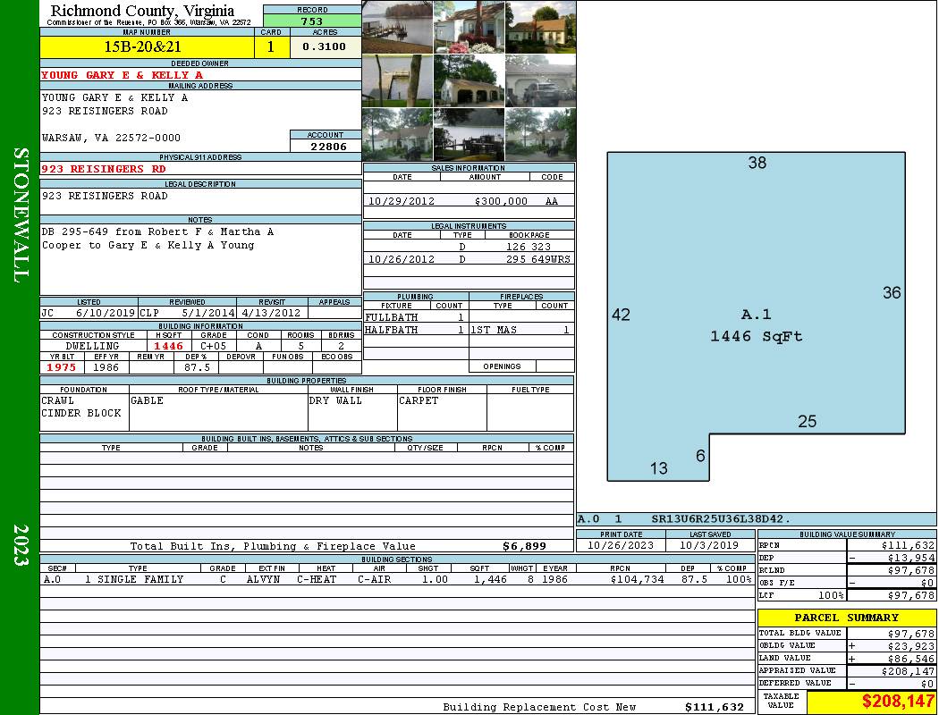Click the sale code AA

[x=552, y=201]
